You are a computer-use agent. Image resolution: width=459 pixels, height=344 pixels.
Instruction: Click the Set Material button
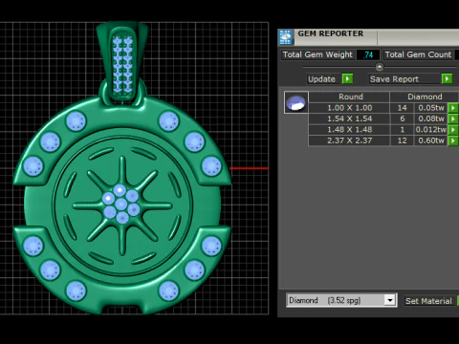[x=428, y=301]
